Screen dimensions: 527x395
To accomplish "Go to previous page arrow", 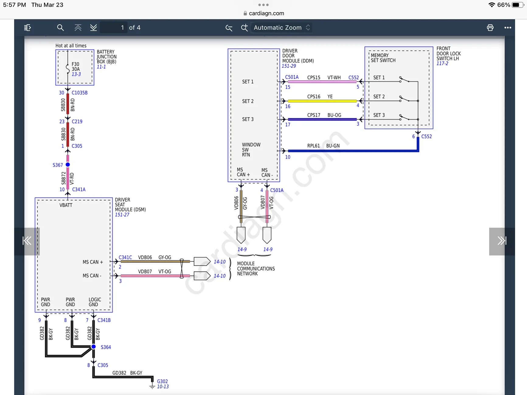I will click(x=78, y=28).
